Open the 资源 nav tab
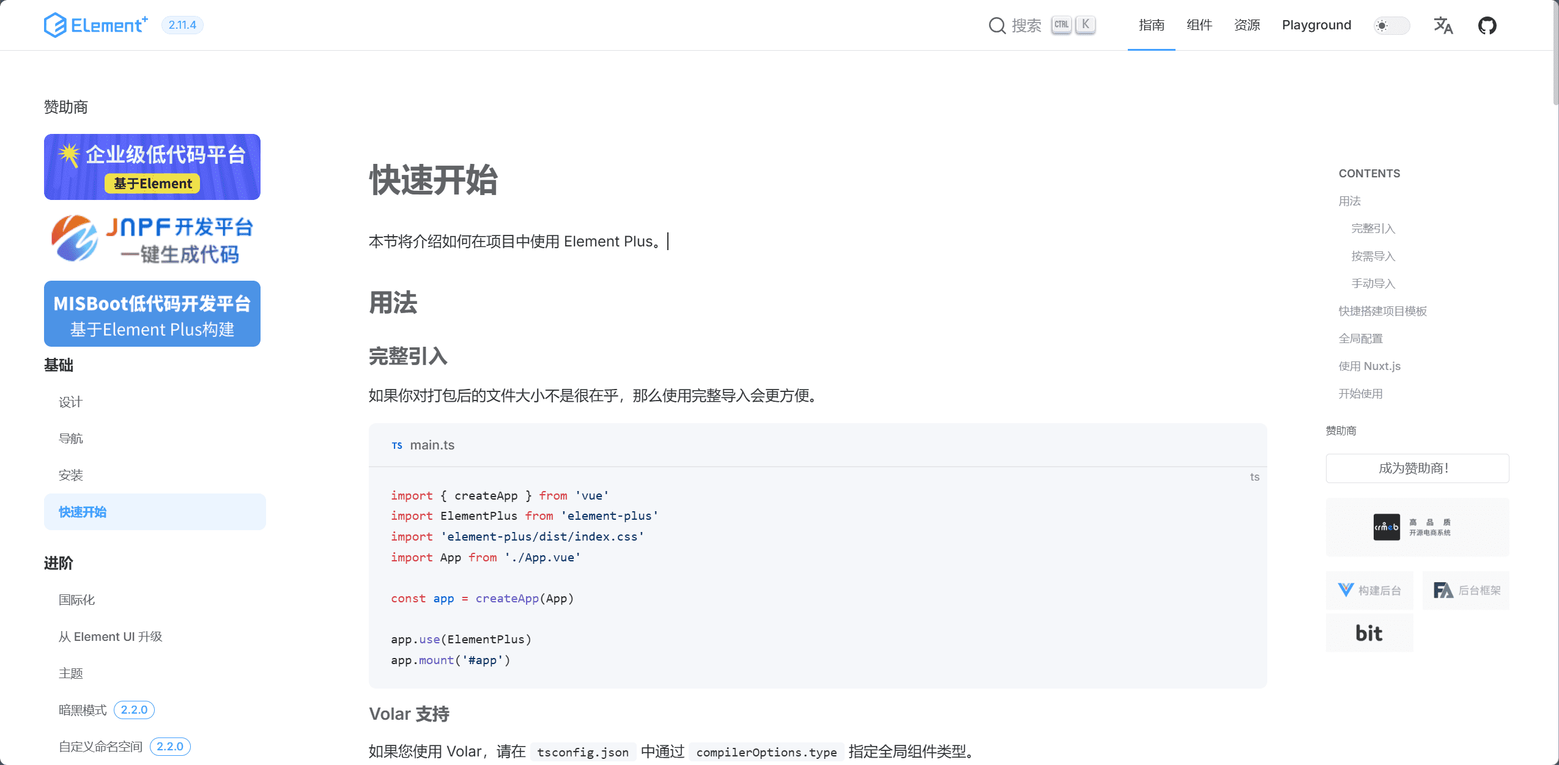Screen dimensions: 1559x765 [x=1246, y=25]
